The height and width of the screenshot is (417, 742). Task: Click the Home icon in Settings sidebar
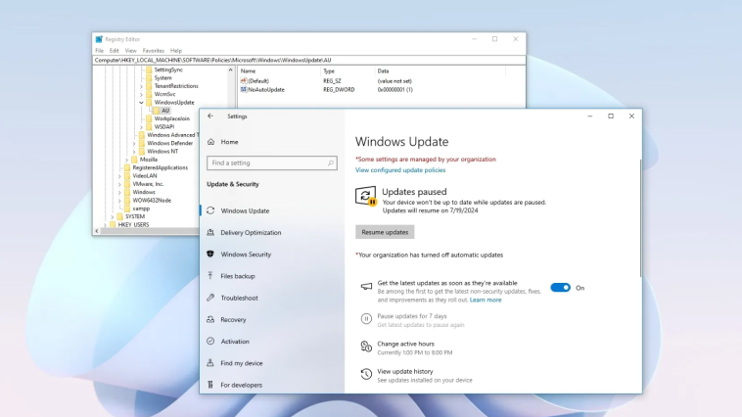point(210,142)
